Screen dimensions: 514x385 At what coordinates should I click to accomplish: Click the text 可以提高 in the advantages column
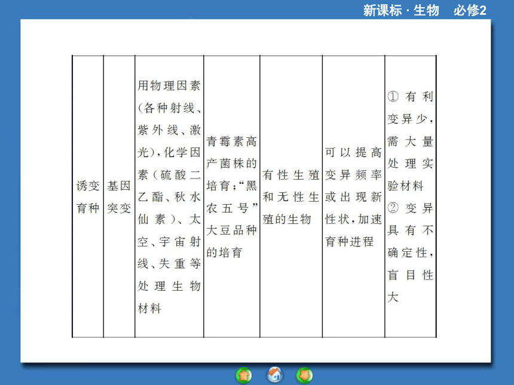click(353, 152)
